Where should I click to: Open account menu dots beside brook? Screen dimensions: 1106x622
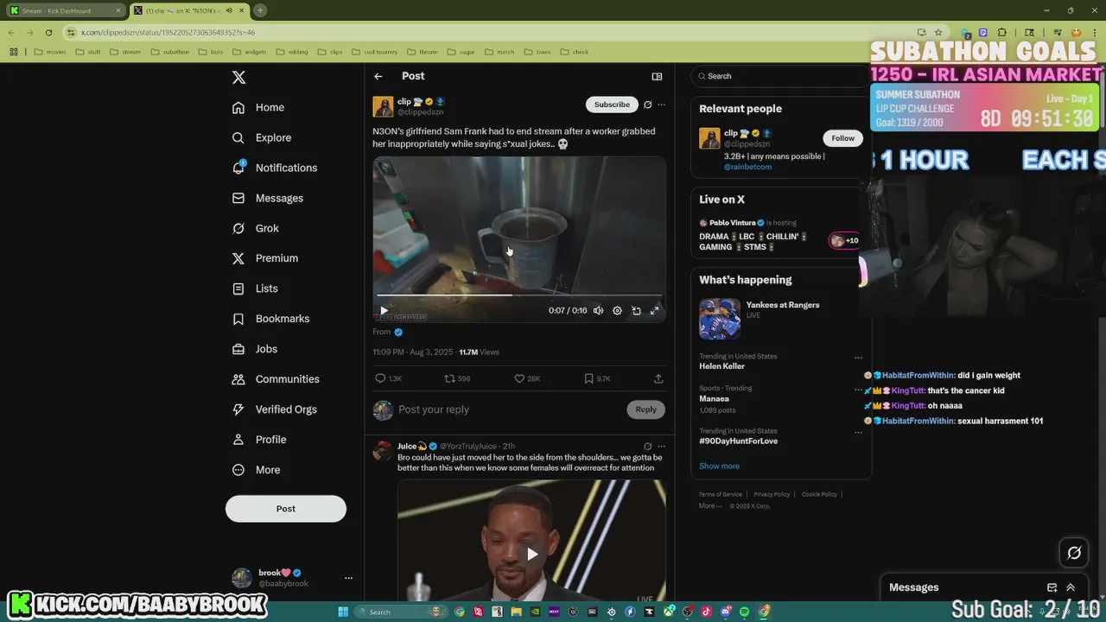pyautogui.click(x=348, y=578)
